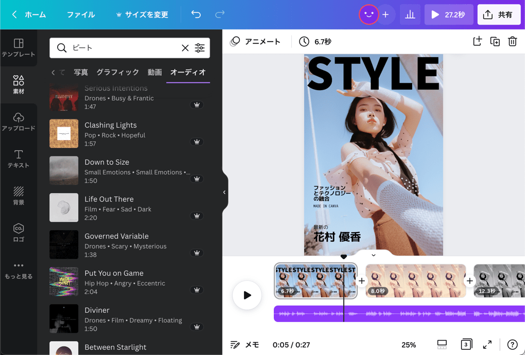Open the アニメート animation button
This screenshot has width=525, height=355.
(256, 42)
